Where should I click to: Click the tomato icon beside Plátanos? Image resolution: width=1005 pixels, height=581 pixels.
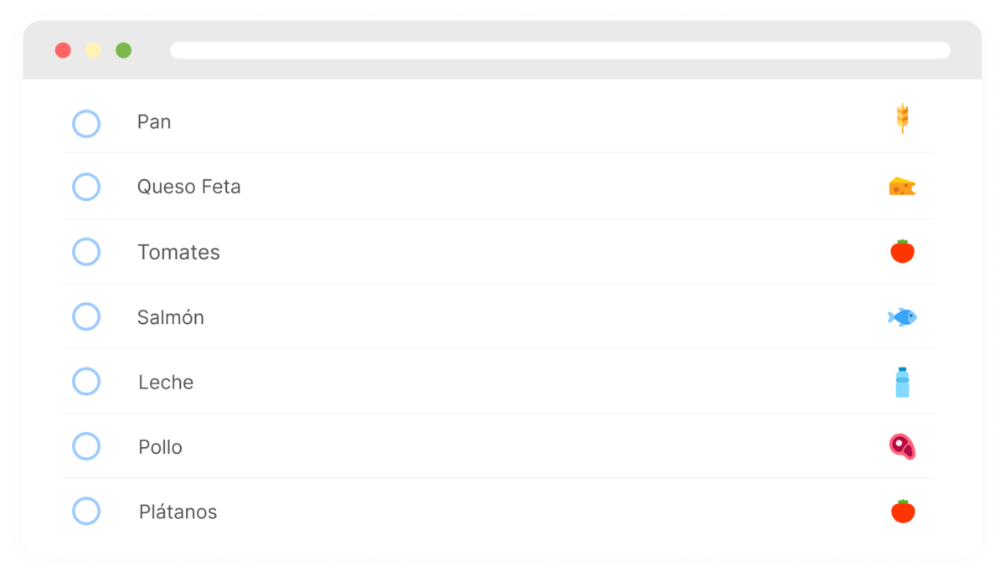coord(902,511)
